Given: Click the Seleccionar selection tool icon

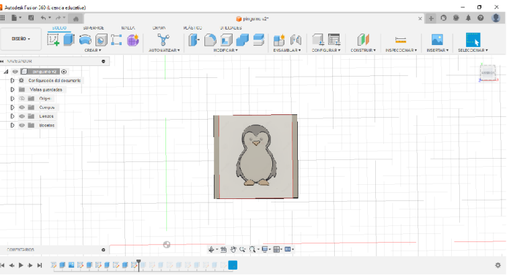Looking at the screenshot, I should (473, 40).
